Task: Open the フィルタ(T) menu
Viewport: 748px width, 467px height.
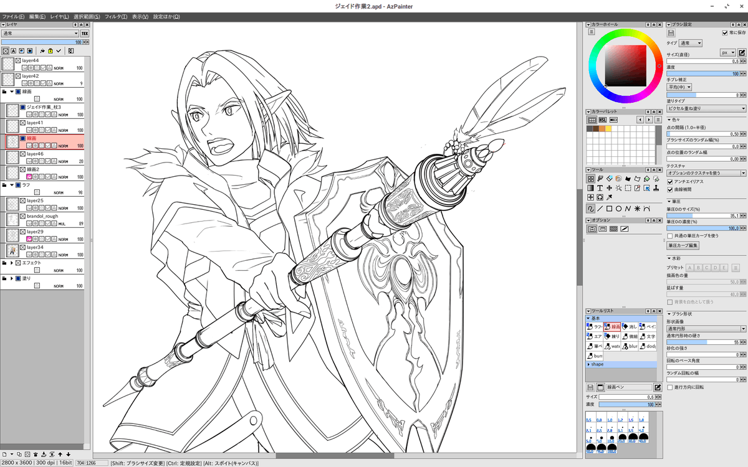Action: (x=116, y=16)
